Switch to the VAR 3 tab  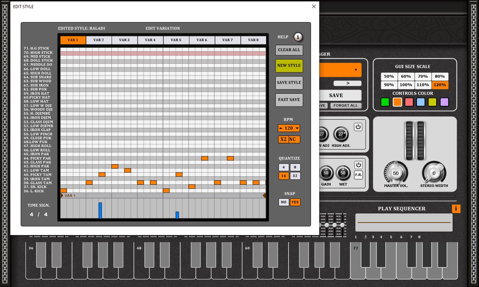tap(124, 40)
